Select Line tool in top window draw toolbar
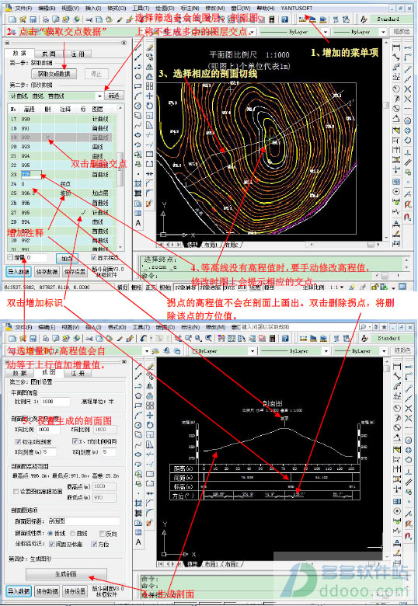This screenshot has height=606, width=418. [x=138, y=47]
